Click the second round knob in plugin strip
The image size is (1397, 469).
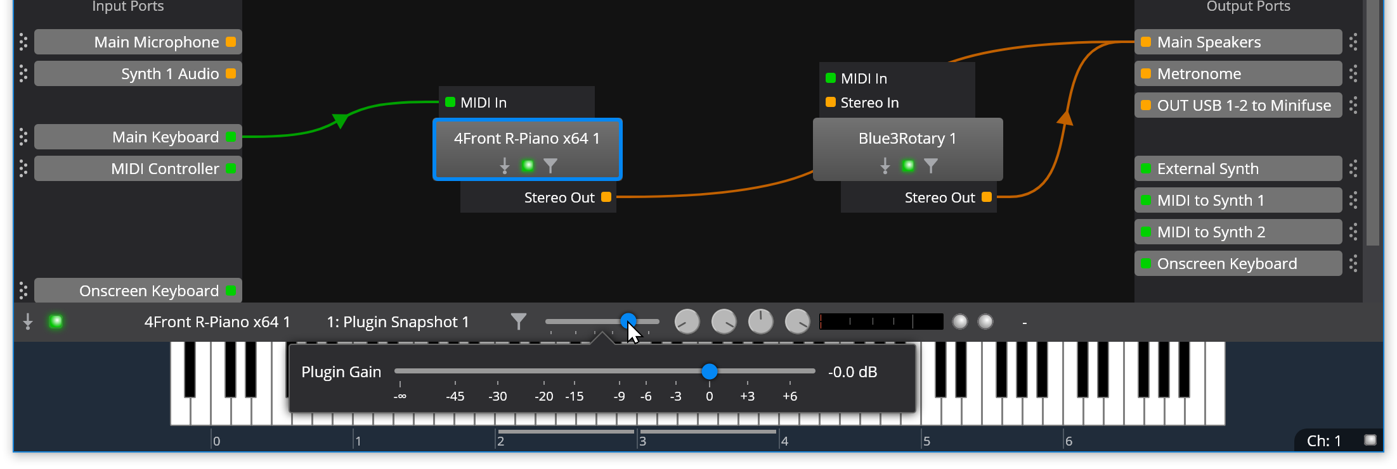point(724,322)
